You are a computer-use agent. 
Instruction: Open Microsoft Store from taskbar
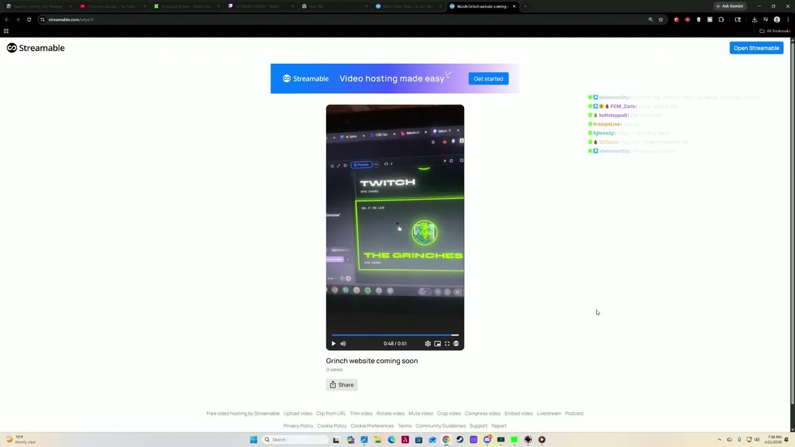[x=419, y=440]
